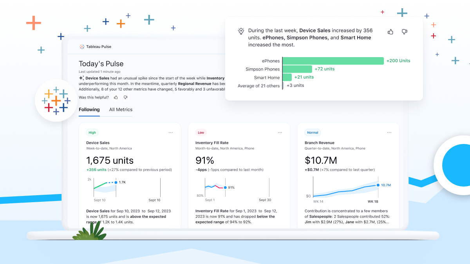This screenshot has height=264, width=470.
Task: Open the Inventory Fill Rate card options menu
Action: pyautogui.click(x=280, y=133)
